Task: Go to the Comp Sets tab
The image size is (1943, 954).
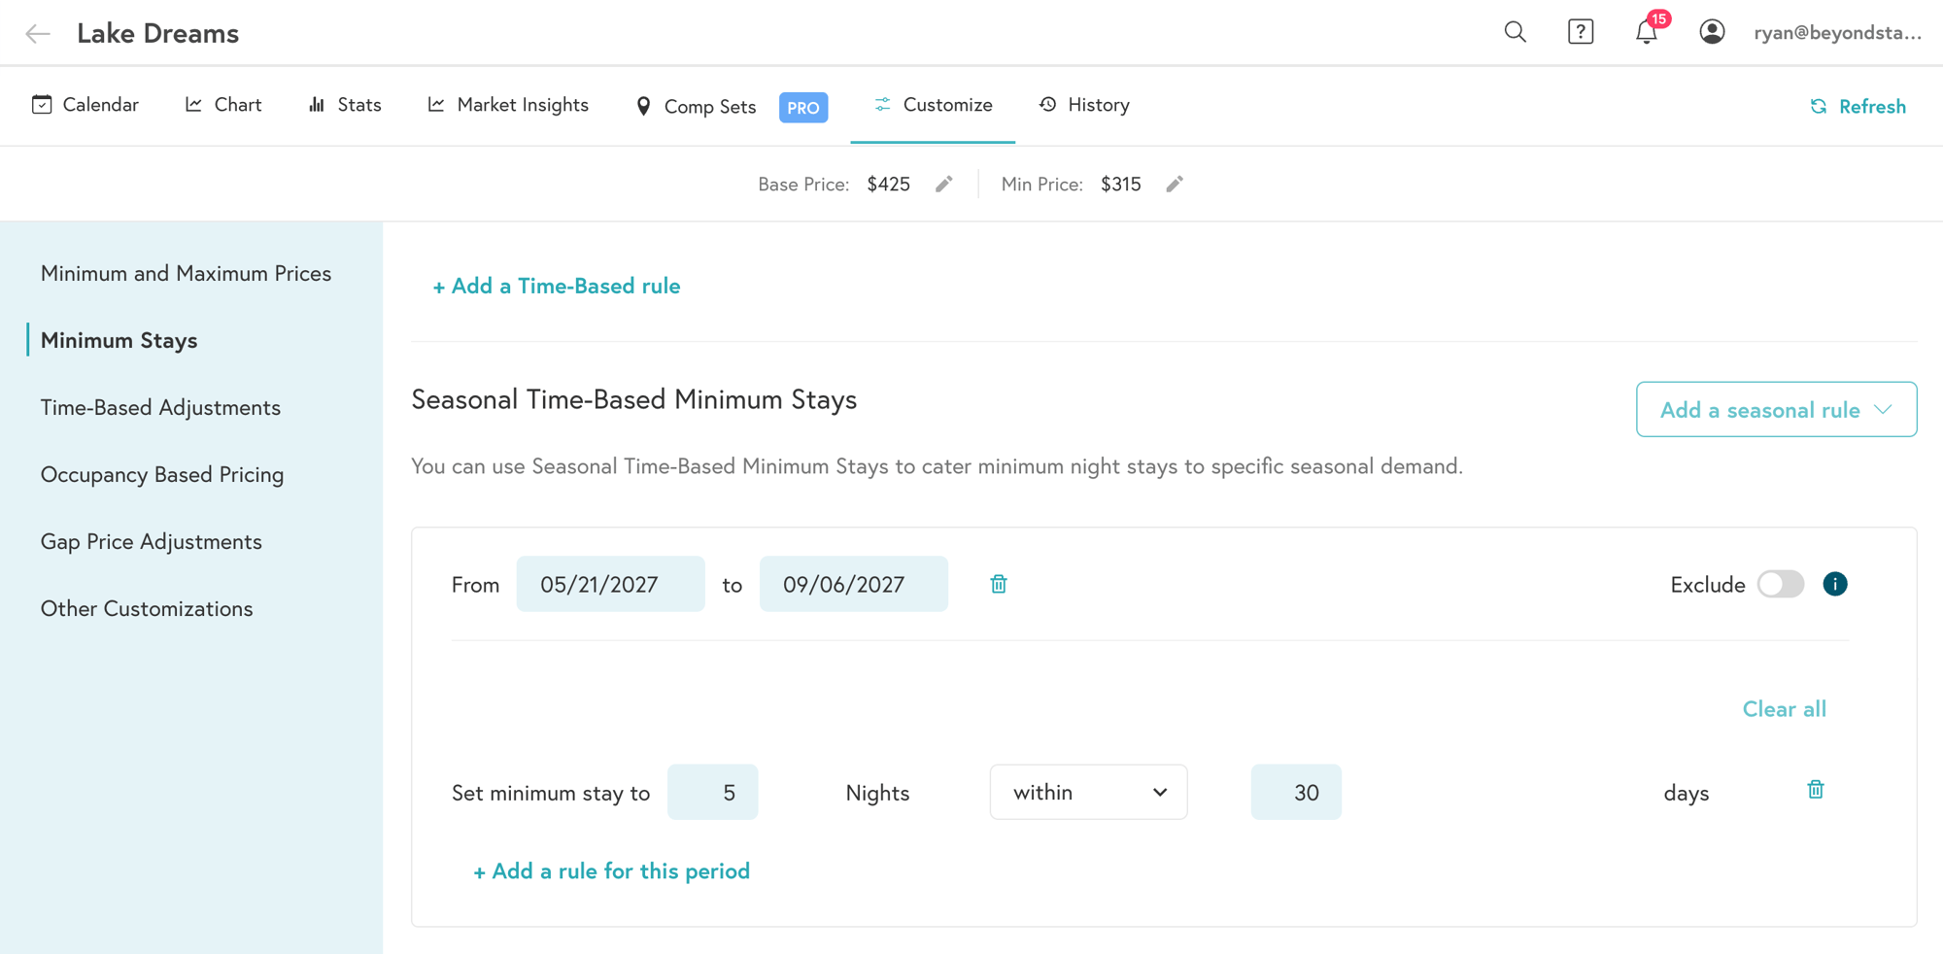Action: (x=696, y=107)
